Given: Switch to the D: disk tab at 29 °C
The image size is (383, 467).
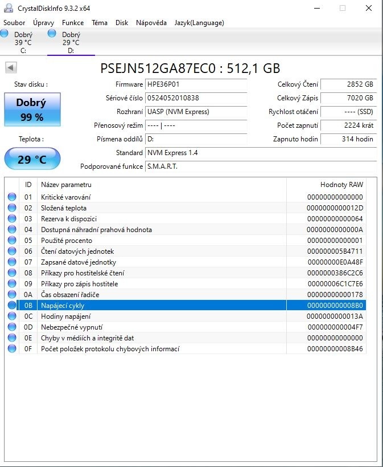Looking at the screenshot, I should point(71,42).
